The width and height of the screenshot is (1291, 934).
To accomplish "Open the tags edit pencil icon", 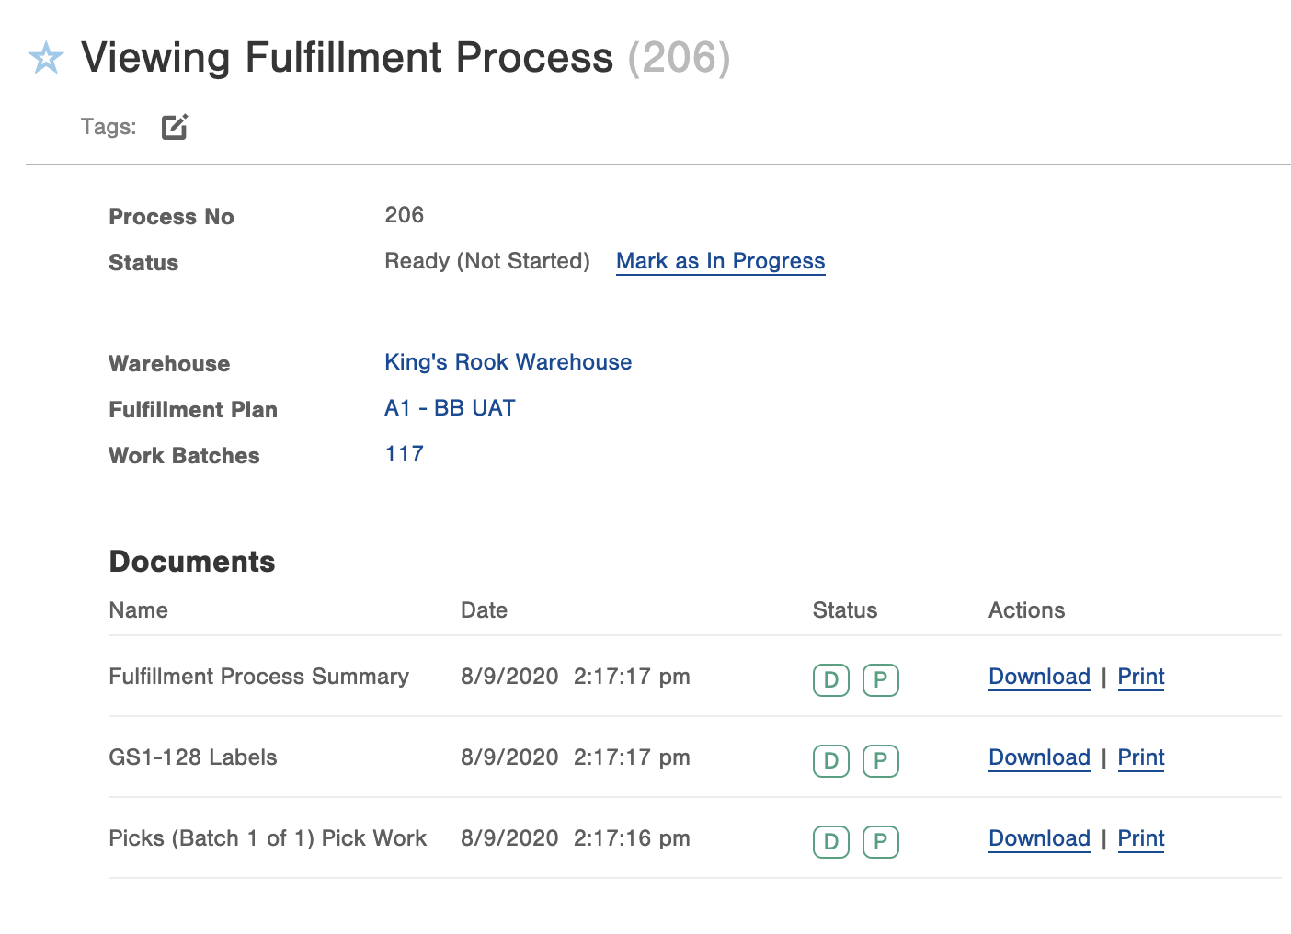I will (175, 126).
